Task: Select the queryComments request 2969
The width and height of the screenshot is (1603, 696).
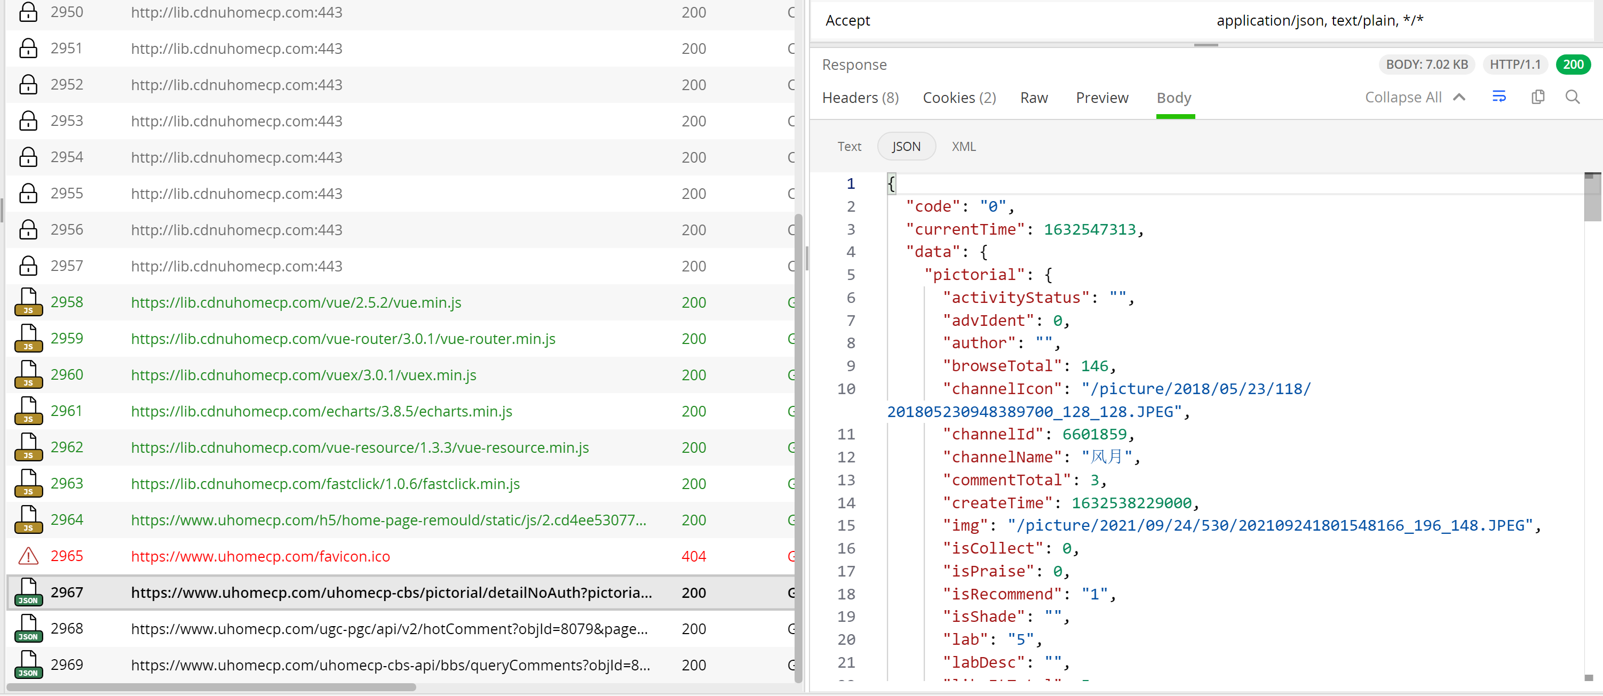Action: pos(400,665)
